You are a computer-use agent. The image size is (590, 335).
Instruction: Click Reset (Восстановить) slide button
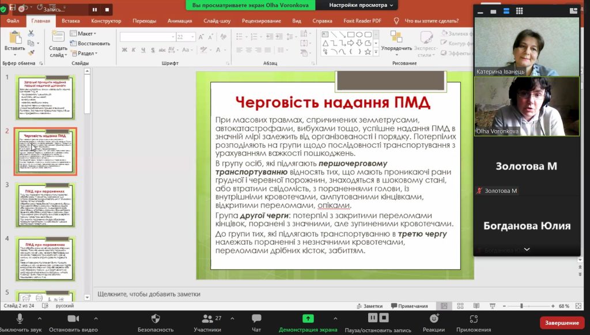[x=90, y=43]
